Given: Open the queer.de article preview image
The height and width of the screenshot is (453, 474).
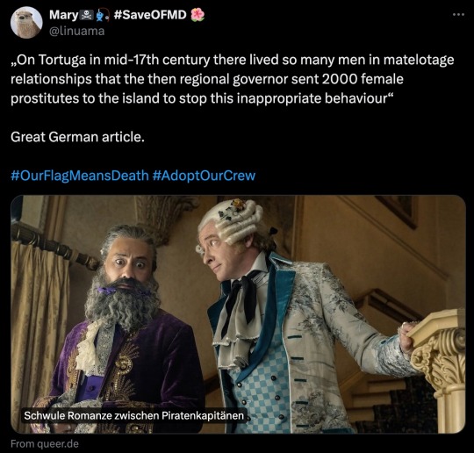Looking at the screenshot, I should [238, 314].
